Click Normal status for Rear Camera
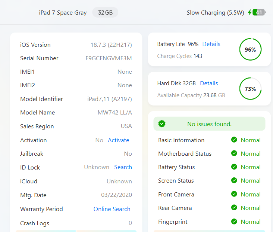Screen dimensions: 273x232 point(251,208)
